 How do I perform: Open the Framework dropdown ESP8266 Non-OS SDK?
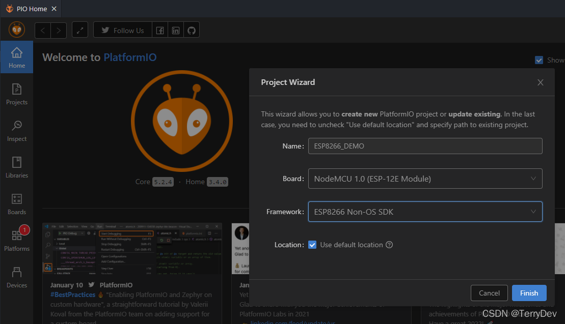click(425, 212)
